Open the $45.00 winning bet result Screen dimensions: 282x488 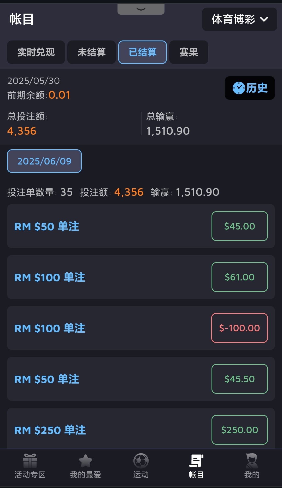[239, 226]
